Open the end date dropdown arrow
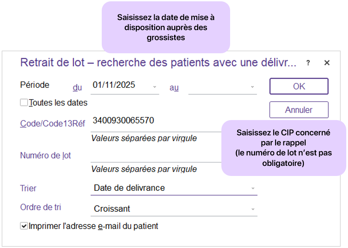348x248 pixels. point(252,87)
